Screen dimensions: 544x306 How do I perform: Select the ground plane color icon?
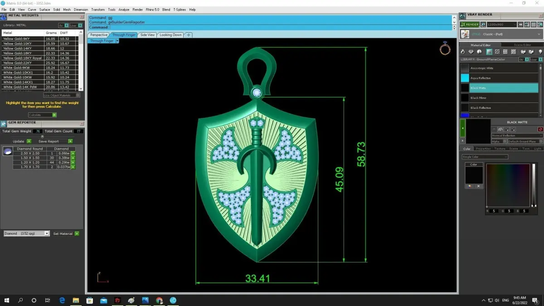coord(489,52)
